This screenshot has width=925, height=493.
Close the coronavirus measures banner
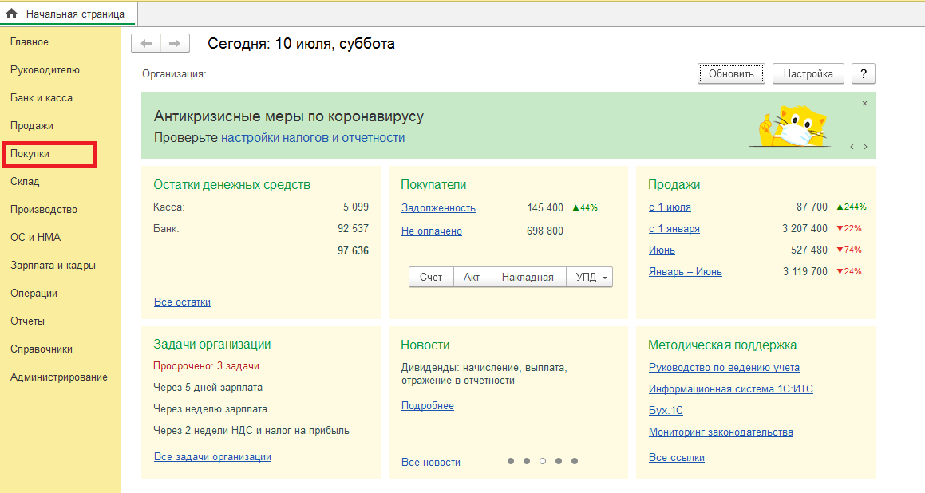tap(864, 104)
